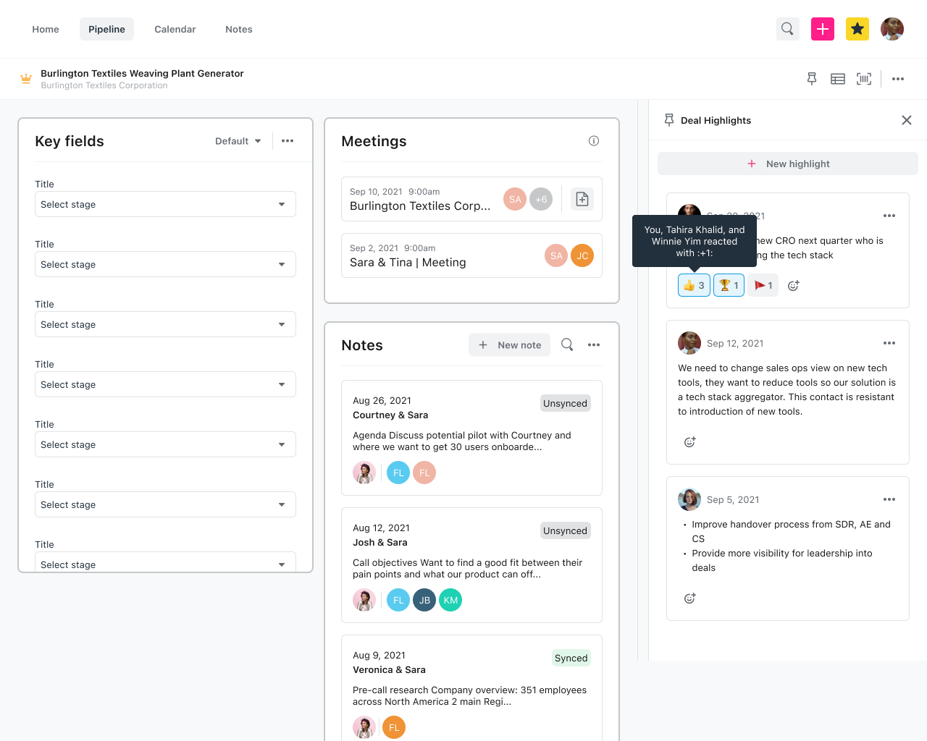Click author avatar on Sep 12, 2021 highlight
This screenshot has width=927, height=741.
point(689,343)
